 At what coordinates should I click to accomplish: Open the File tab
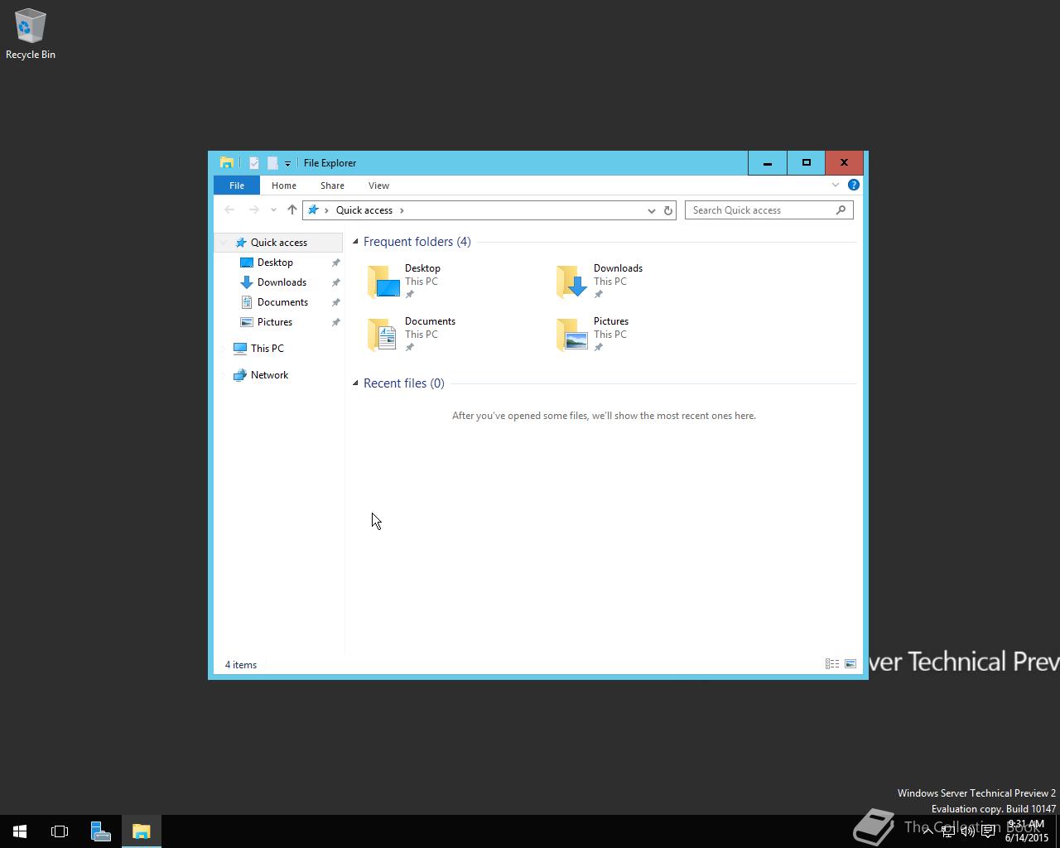(237, 185)
